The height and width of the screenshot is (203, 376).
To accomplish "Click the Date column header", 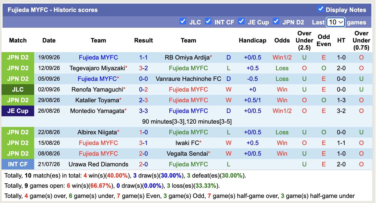I will tap(49, 40).
